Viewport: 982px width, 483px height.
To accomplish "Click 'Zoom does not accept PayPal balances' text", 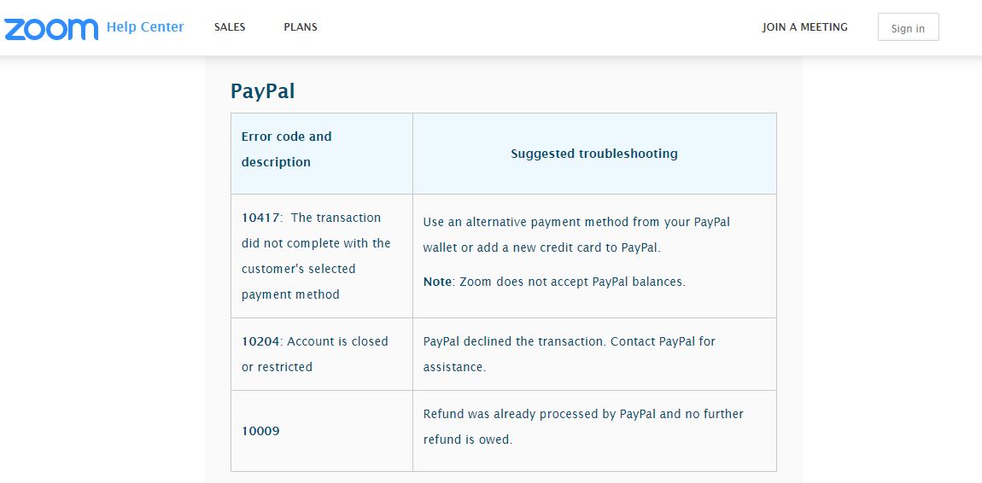I will click(572, 282).
